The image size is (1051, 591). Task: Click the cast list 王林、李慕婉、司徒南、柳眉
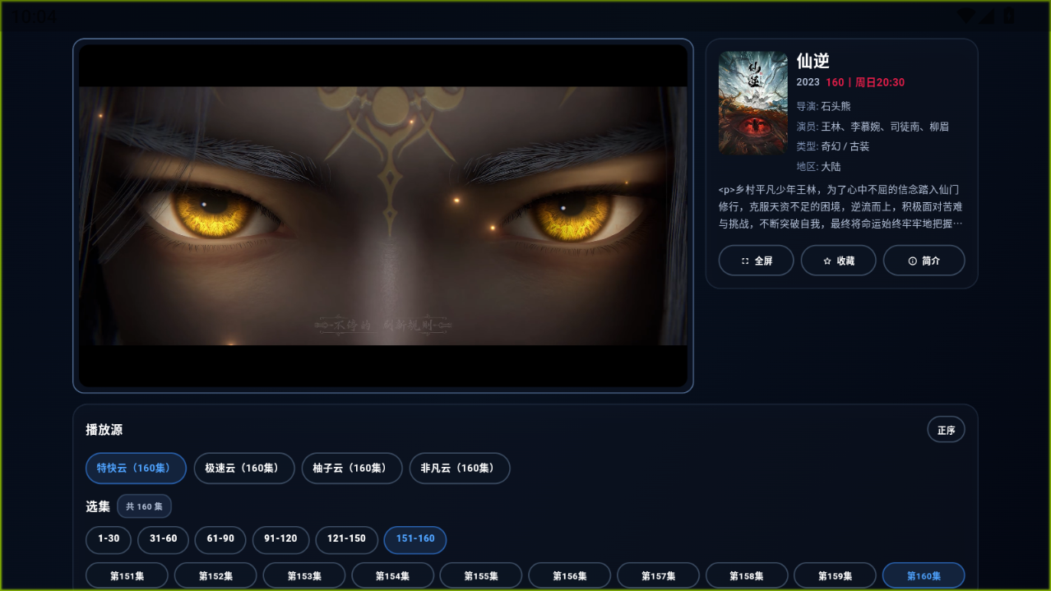tap(885, 127)
